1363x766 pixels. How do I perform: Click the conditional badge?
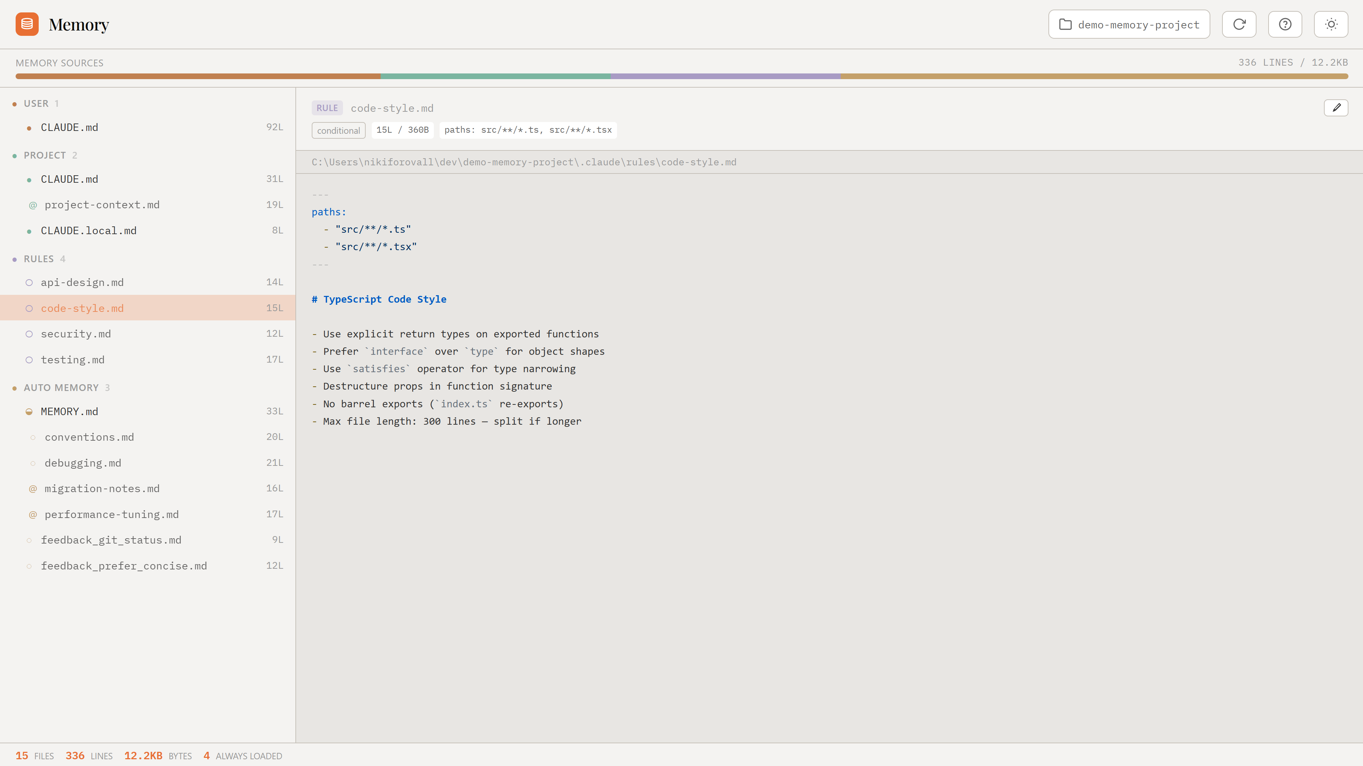tap(338, 131)
